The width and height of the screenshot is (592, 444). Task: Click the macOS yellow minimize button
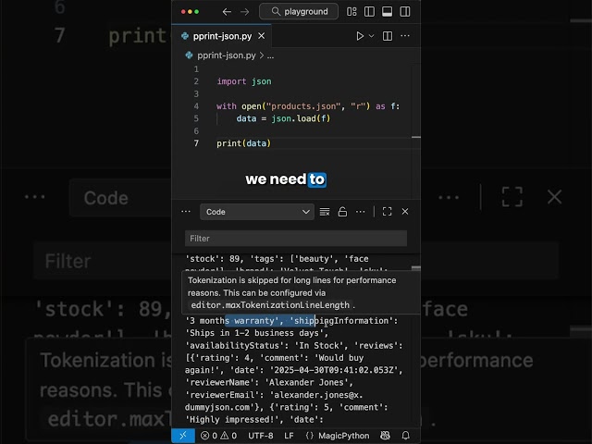pyautogui.click(x=190, y=12)
